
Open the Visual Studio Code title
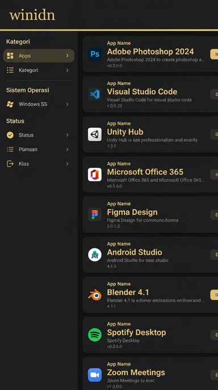142,91
